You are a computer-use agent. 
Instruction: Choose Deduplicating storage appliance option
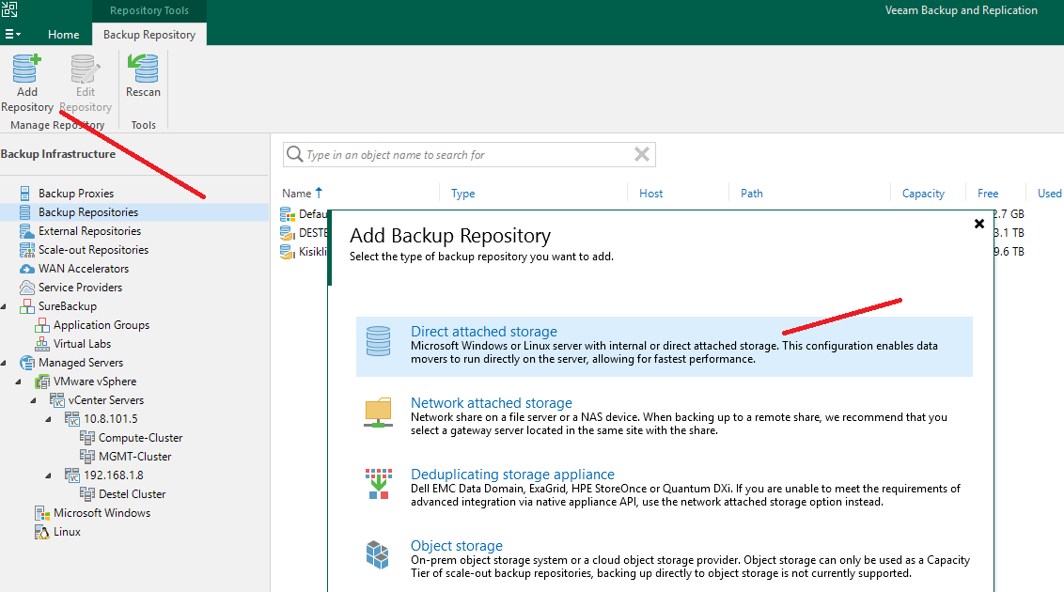tap(665, 488)
